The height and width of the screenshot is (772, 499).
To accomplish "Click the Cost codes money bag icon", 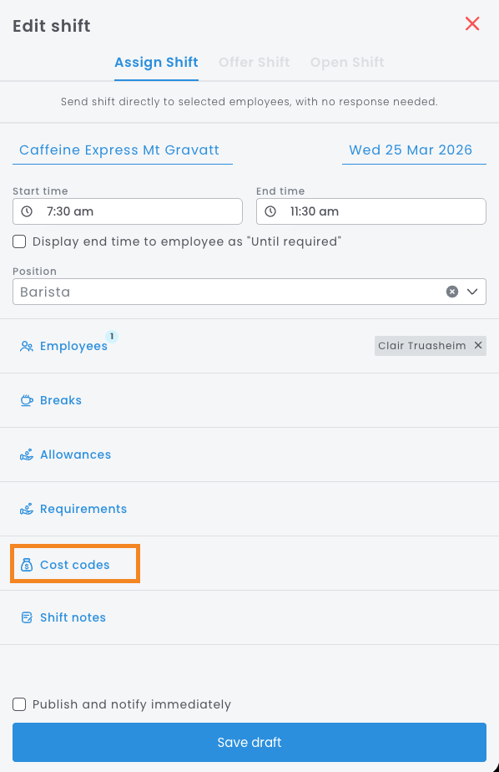I will click(27, 565).
